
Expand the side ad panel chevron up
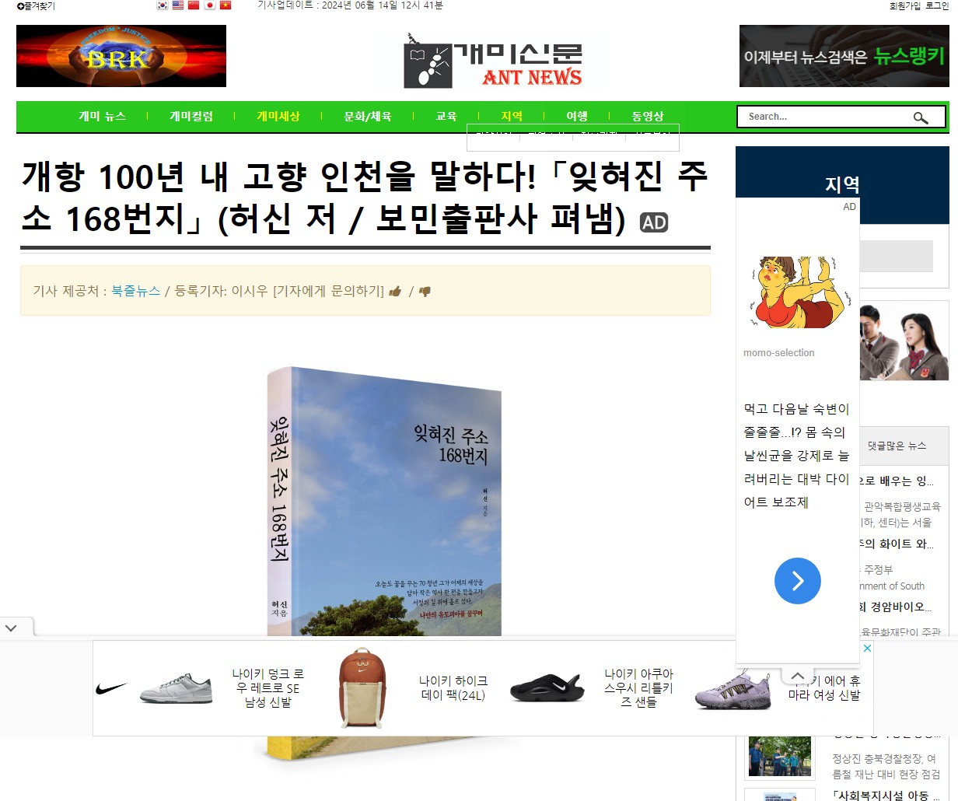click(x=798, y=676)
